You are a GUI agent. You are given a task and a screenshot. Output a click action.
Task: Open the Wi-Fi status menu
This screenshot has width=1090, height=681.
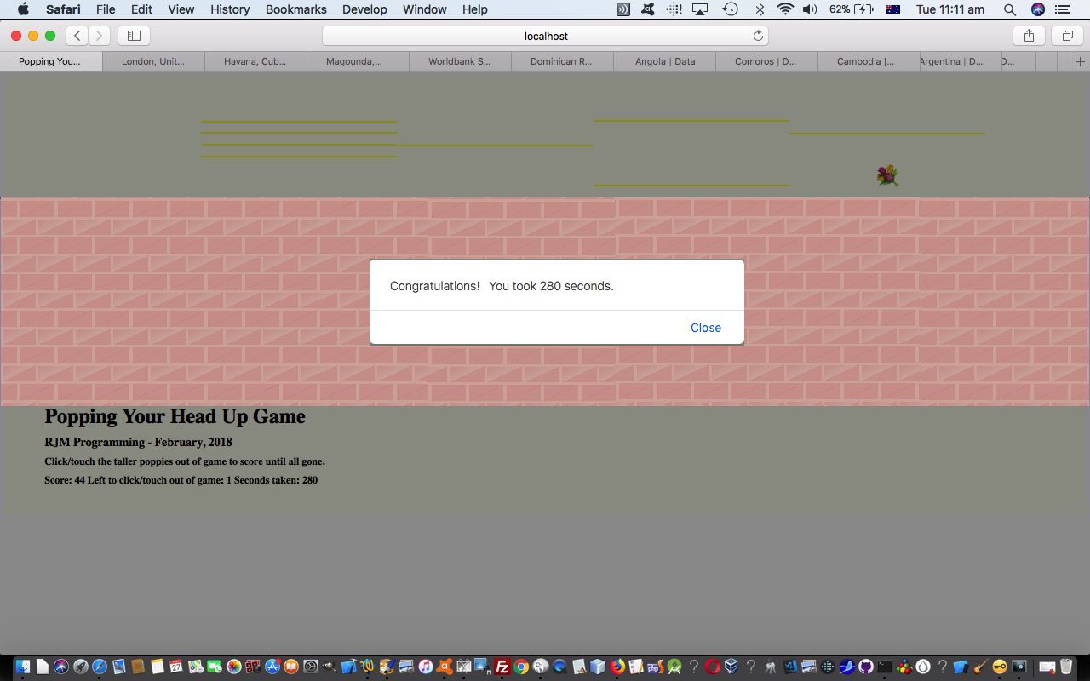784,9
